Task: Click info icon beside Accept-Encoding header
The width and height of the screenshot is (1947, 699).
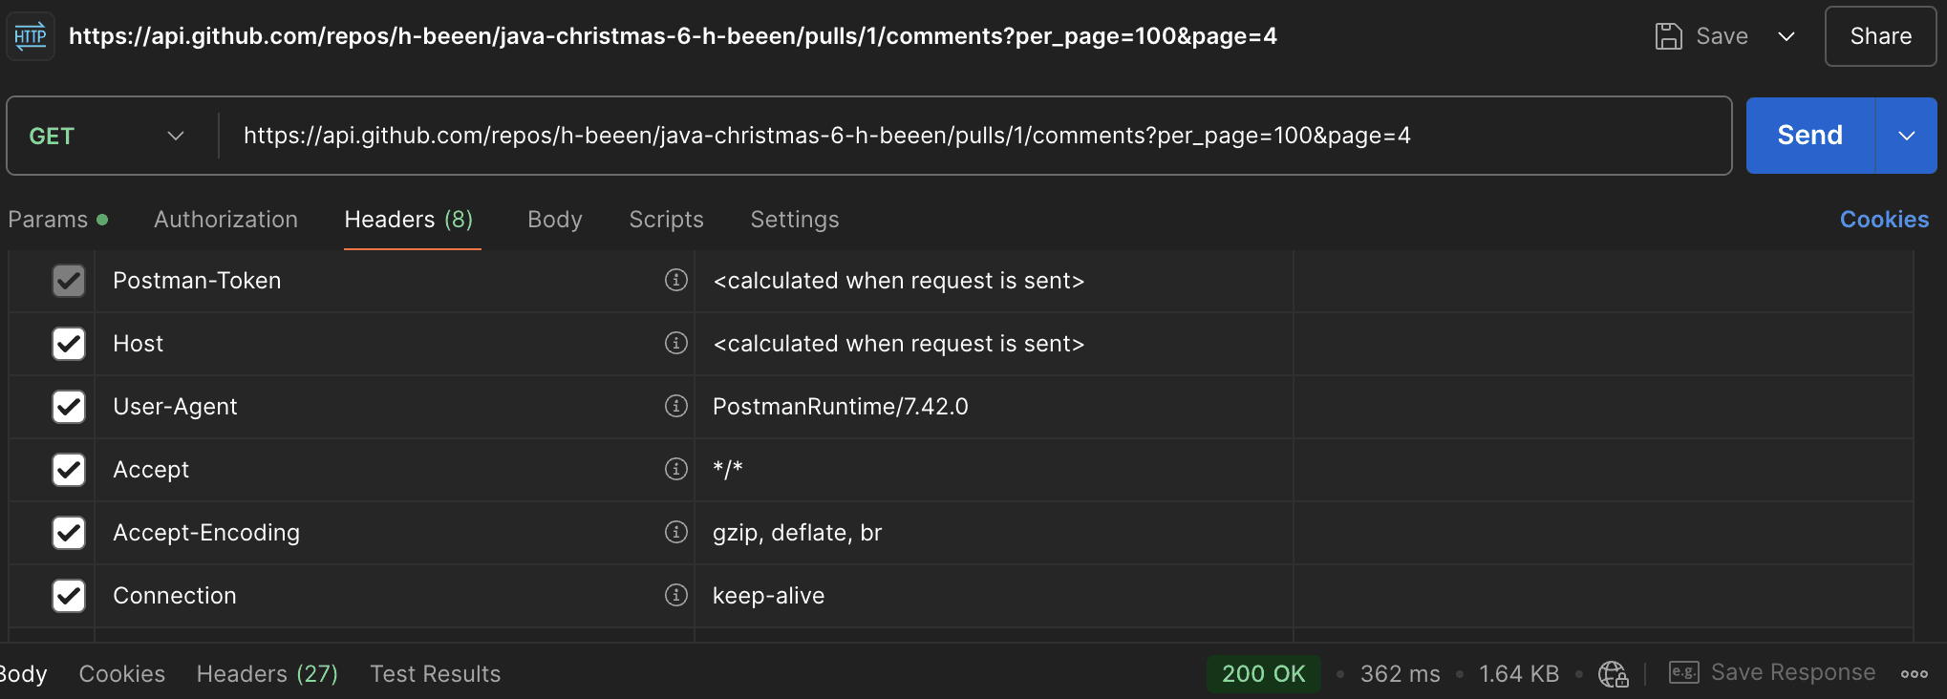Action: point(676,532)
